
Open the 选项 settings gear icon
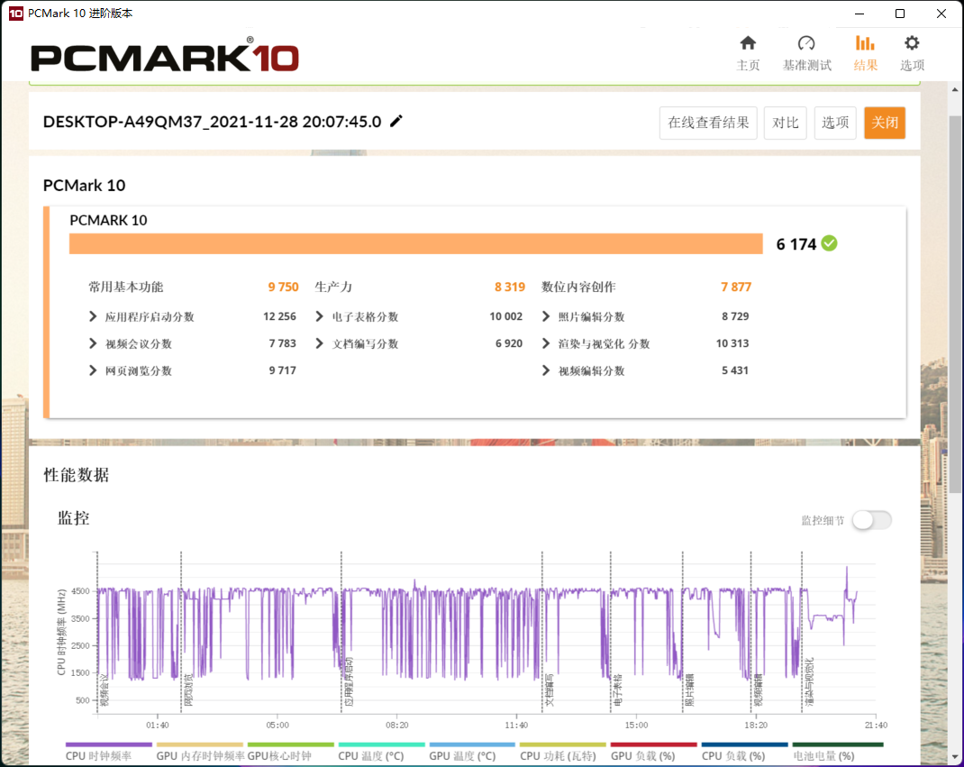pos(911,43)
